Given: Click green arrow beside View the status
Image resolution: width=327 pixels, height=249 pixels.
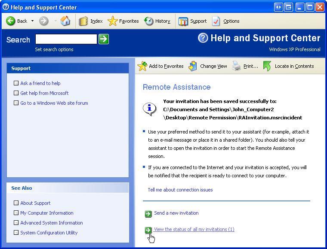Looking at the screenshot, I should pos(148,230).
